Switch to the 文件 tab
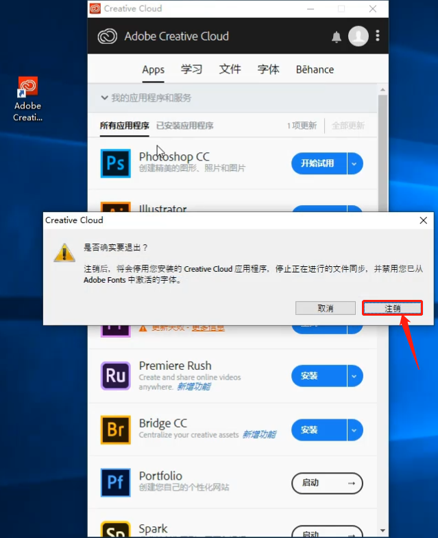The image size is (438, 538). pos(230,69)
